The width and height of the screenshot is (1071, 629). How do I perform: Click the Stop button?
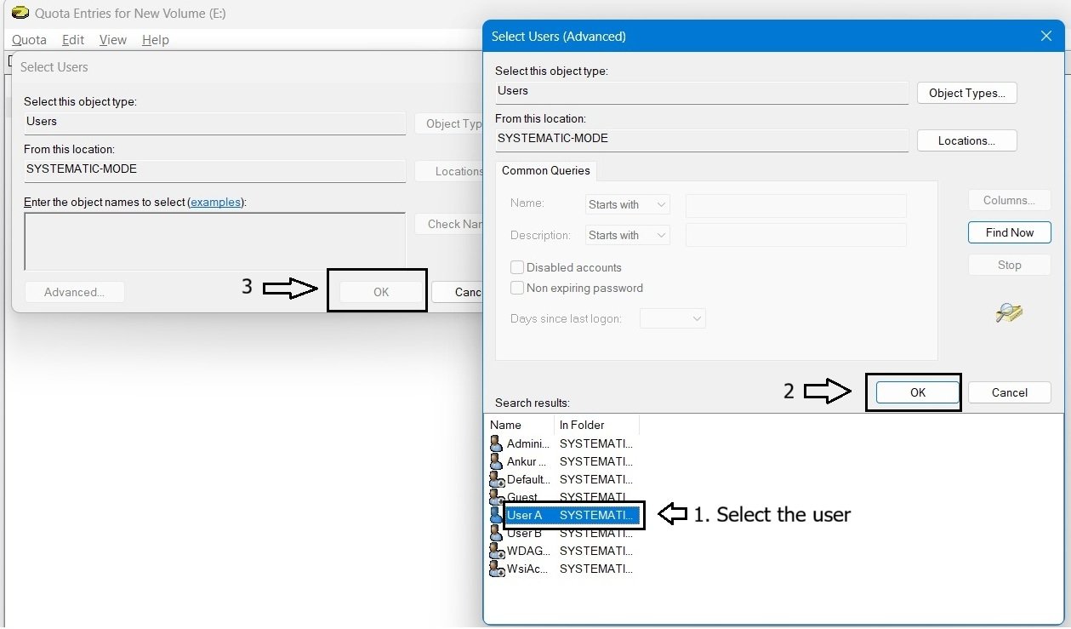[x=1010, y=265]
